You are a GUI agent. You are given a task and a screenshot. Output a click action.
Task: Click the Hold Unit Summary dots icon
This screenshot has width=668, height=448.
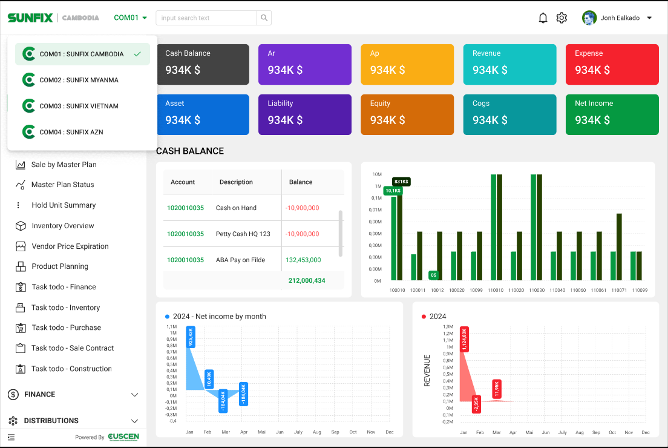click(18, 205)
